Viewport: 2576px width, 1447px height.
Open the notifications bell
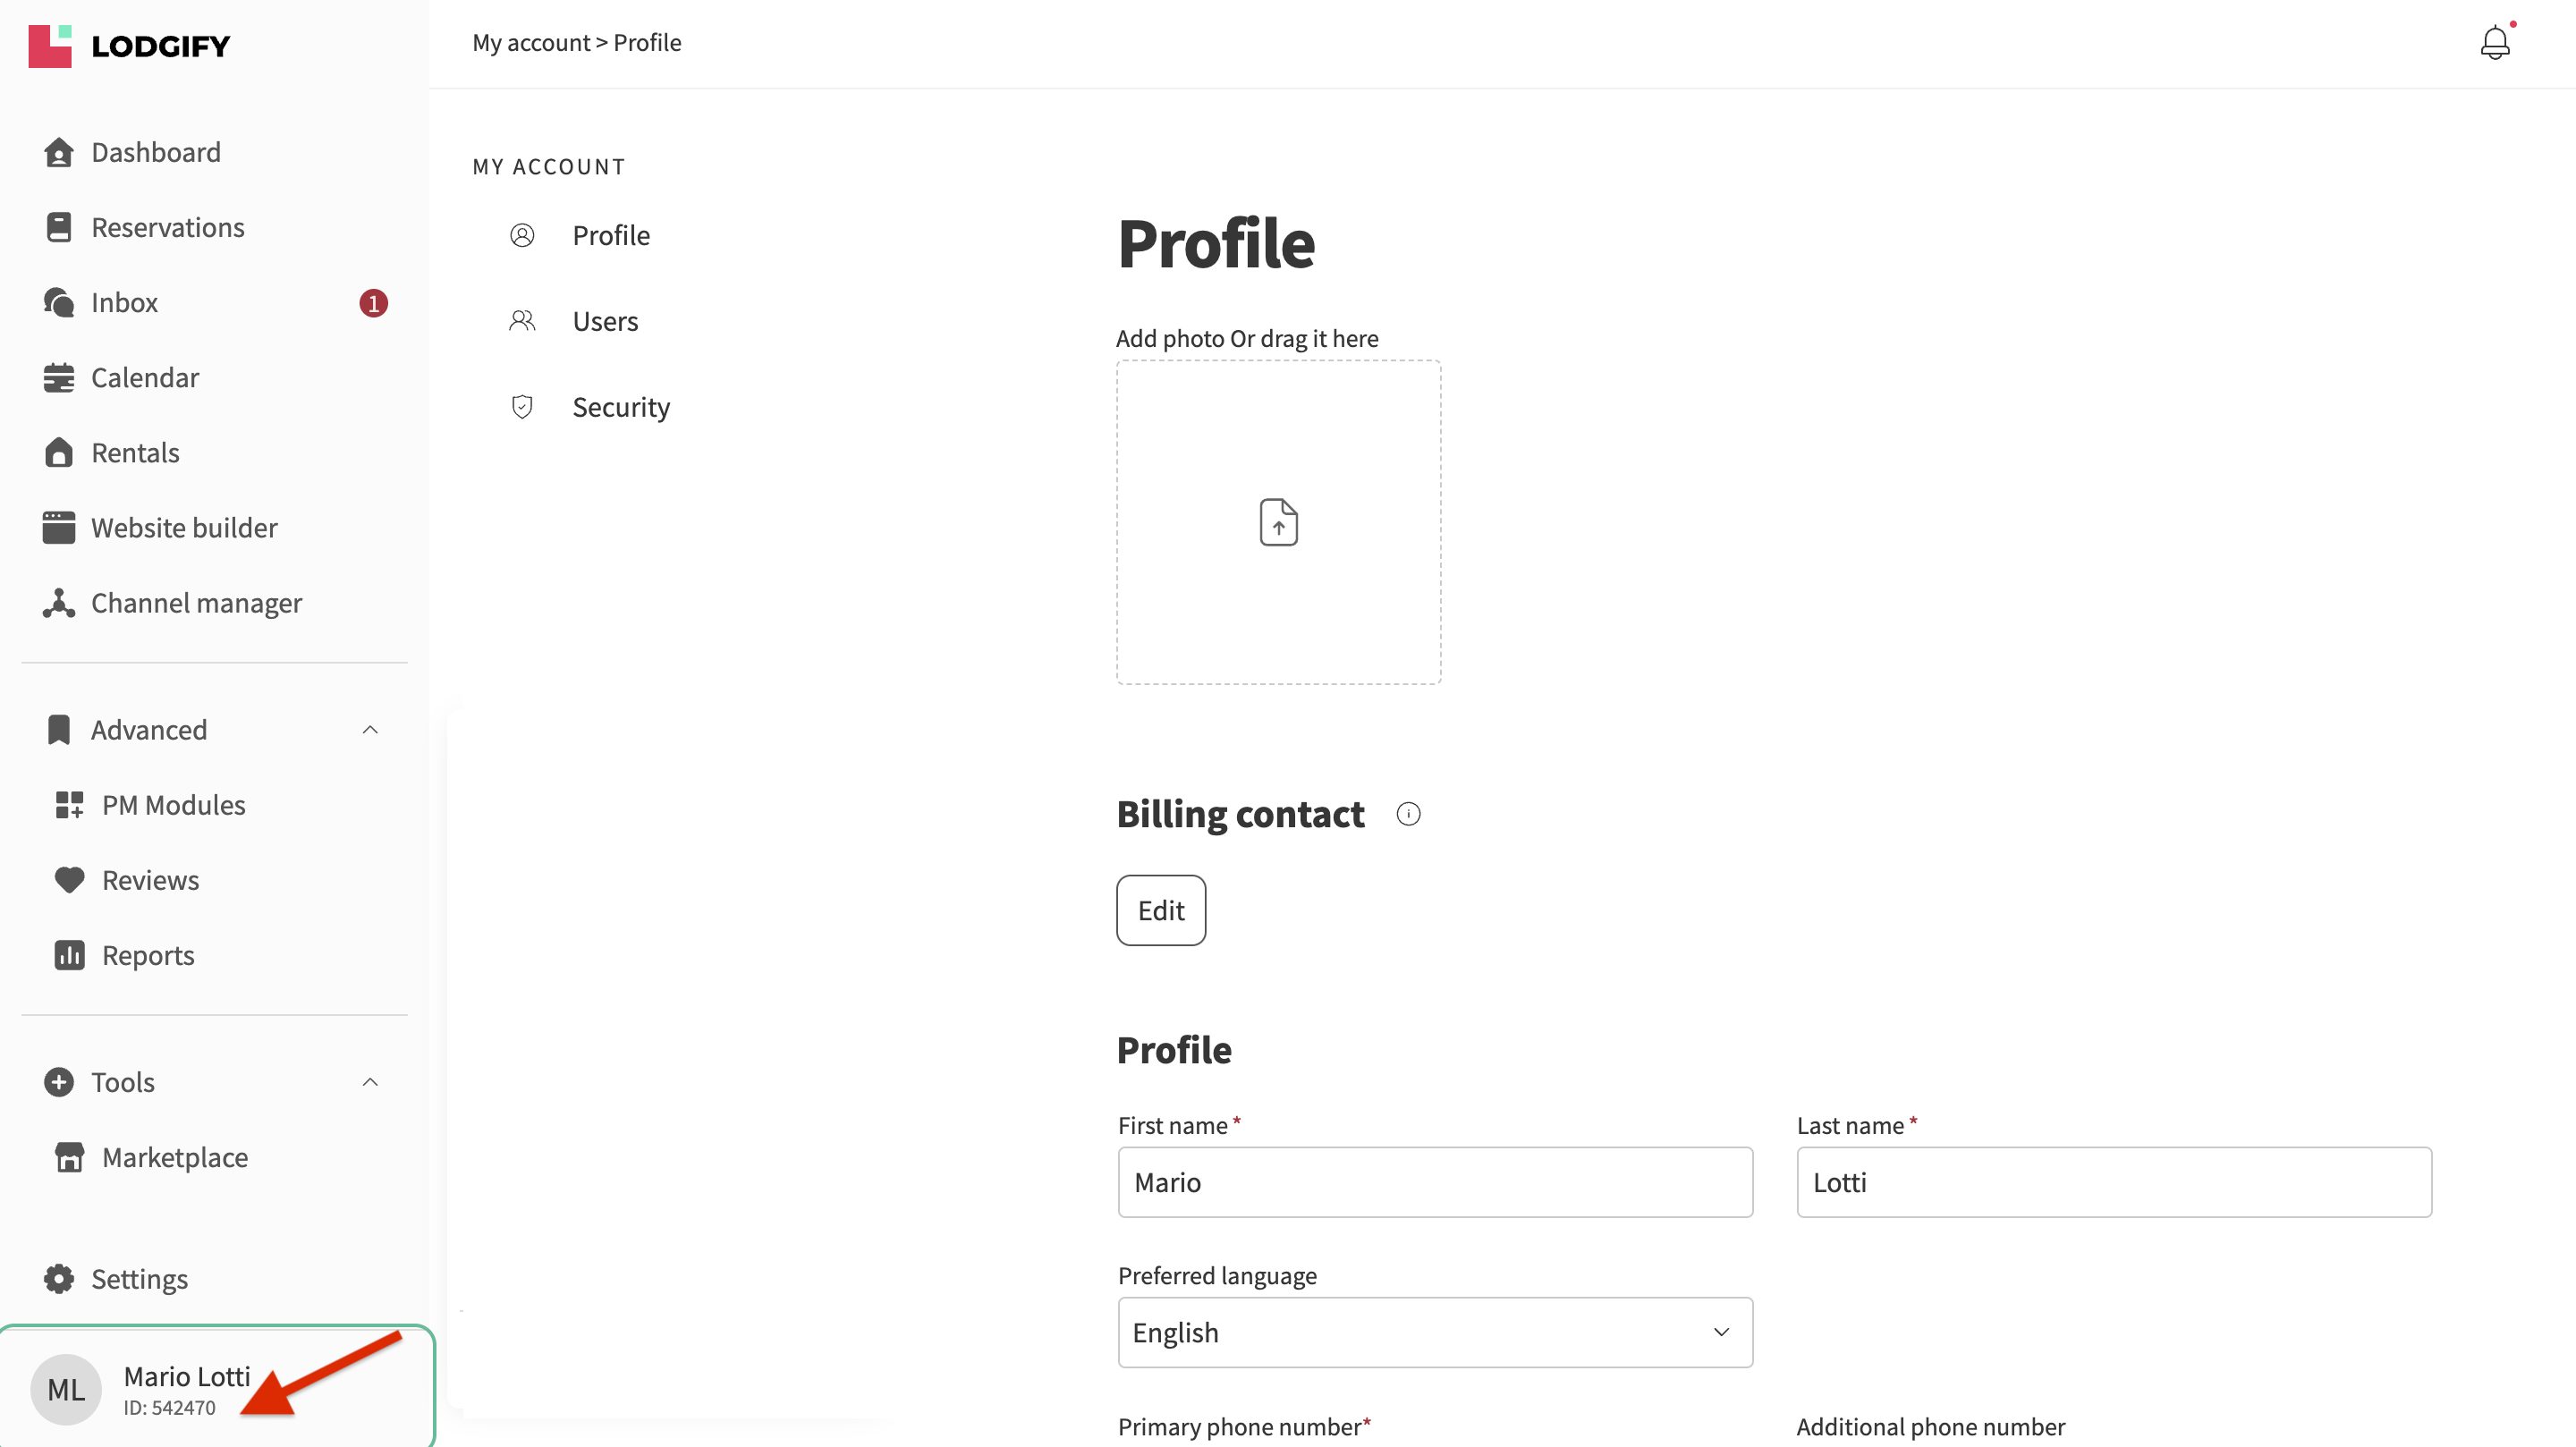[2494, 43]
